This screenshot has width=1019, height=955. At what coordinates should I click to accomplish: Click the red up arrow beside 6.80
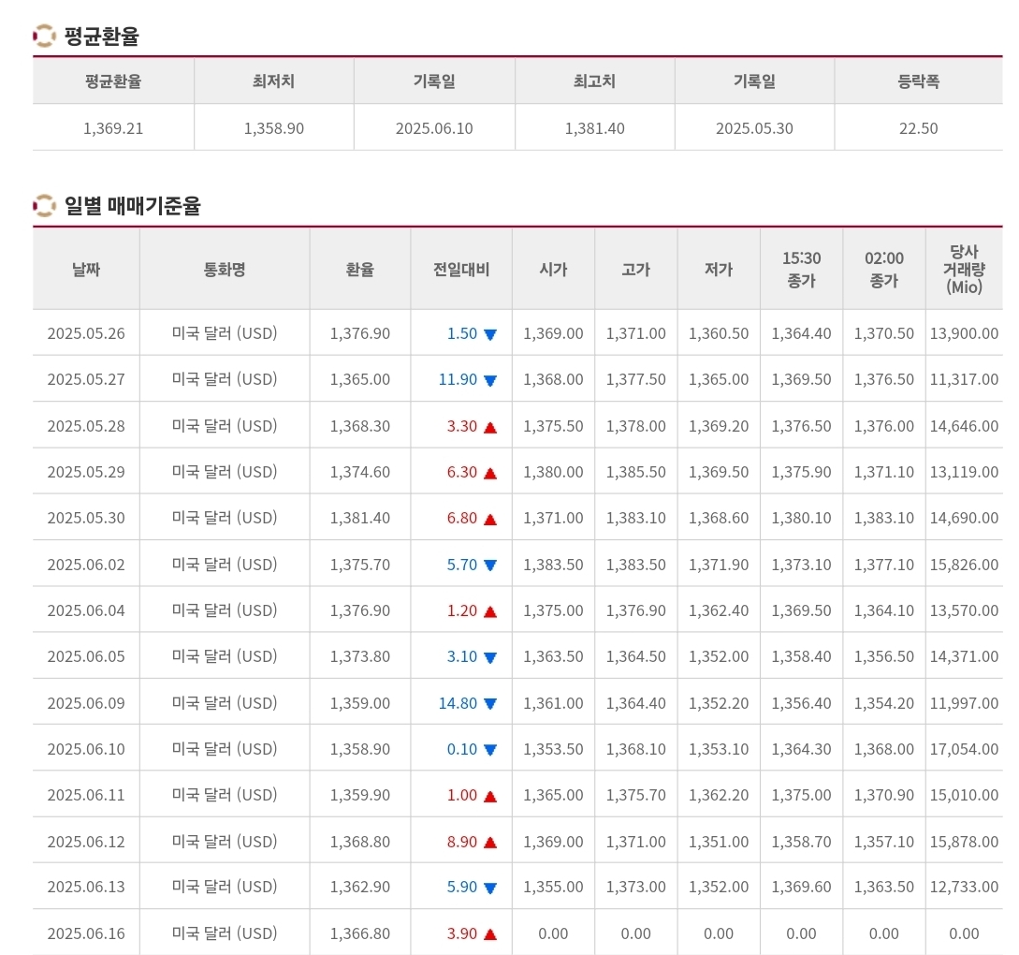pyautogui.click(x=490, y=520)
